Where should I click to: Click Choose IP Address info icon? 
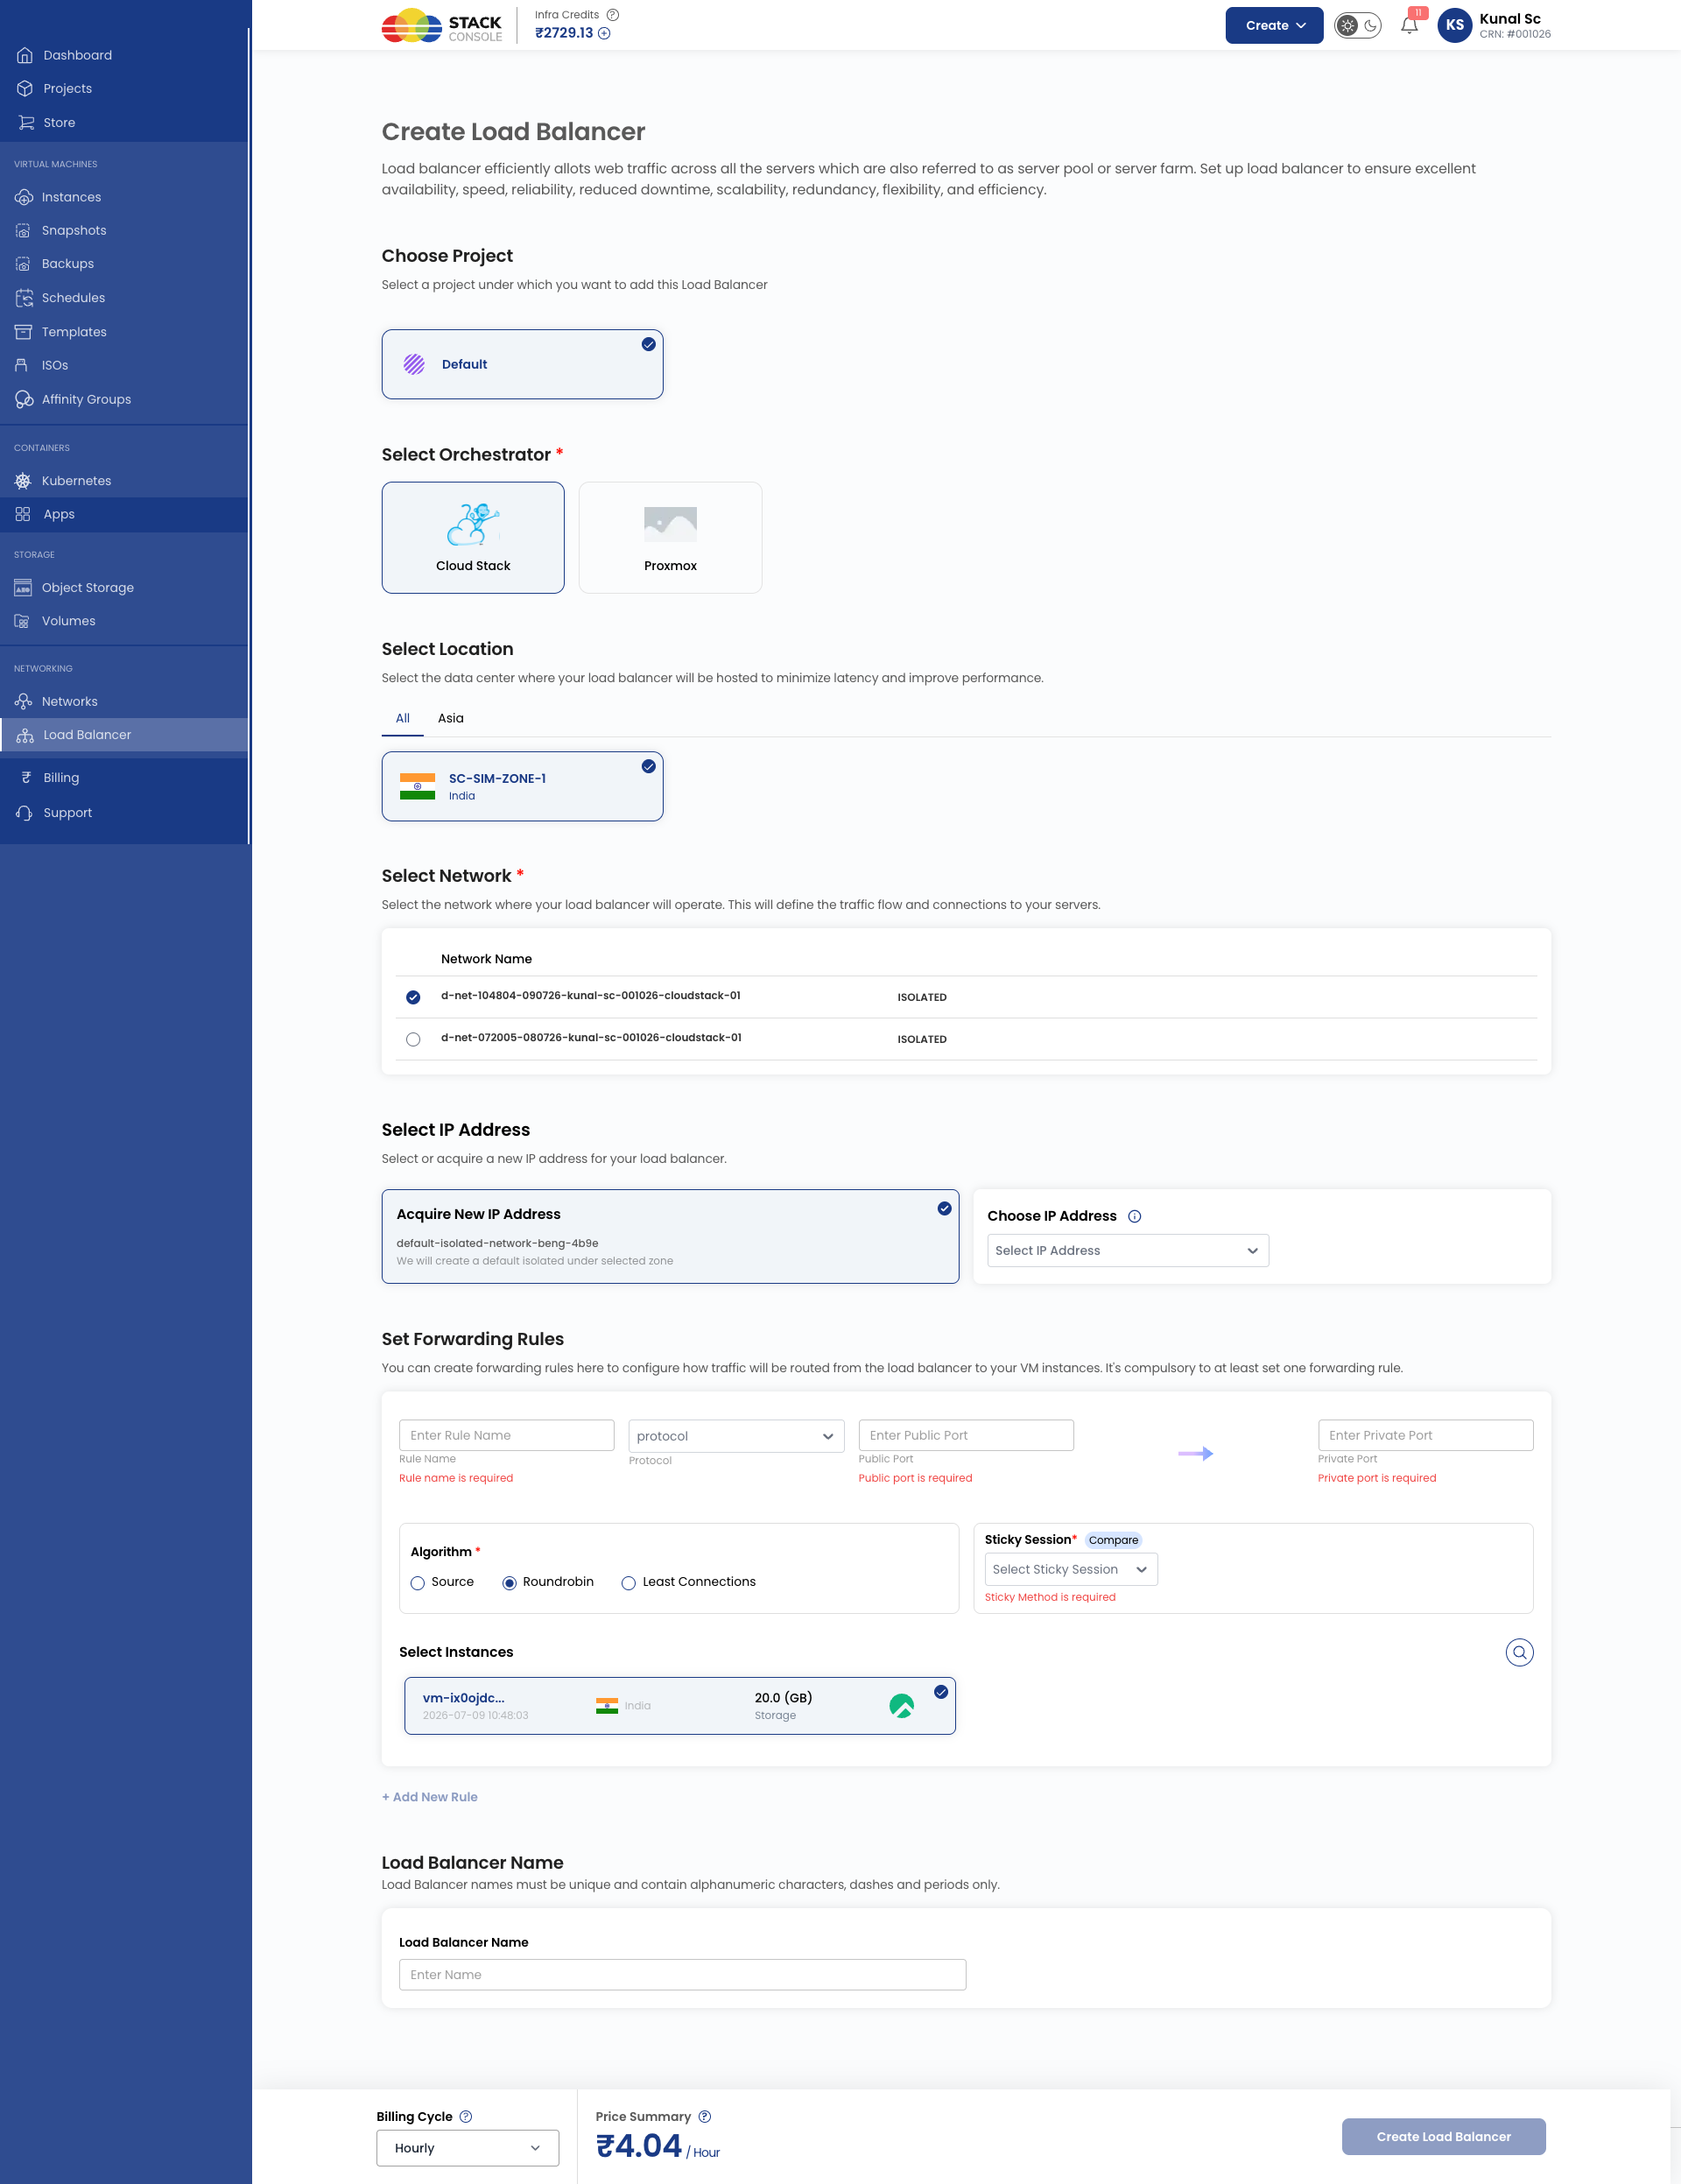click(x=1134, y=1216)
